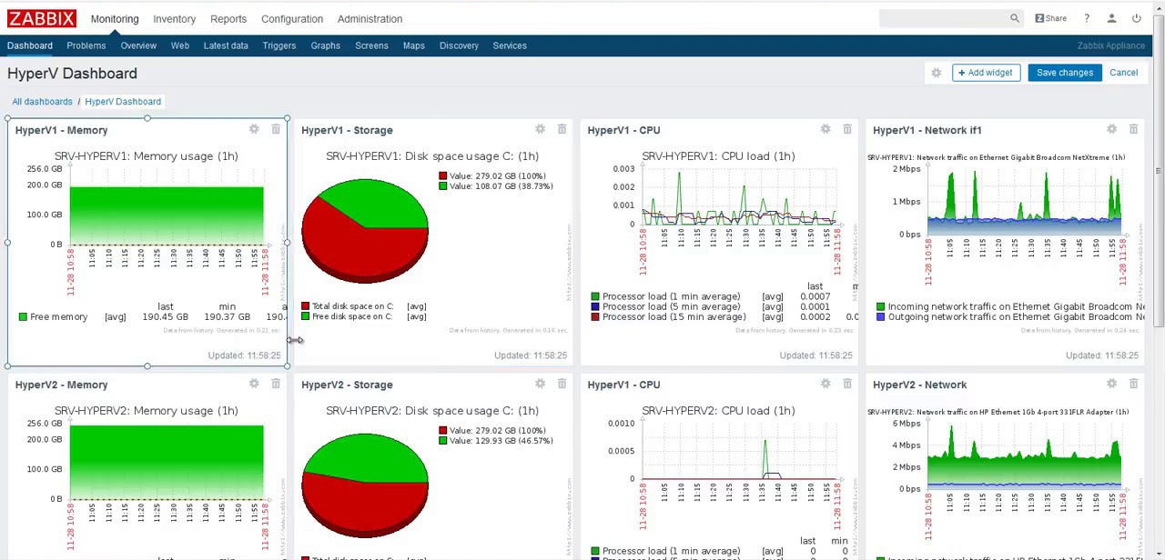Click the Save changes button

(1065, 73)
